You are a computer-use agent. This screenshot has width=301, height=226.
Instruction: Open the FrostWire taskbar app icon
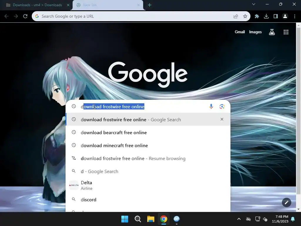176,219
